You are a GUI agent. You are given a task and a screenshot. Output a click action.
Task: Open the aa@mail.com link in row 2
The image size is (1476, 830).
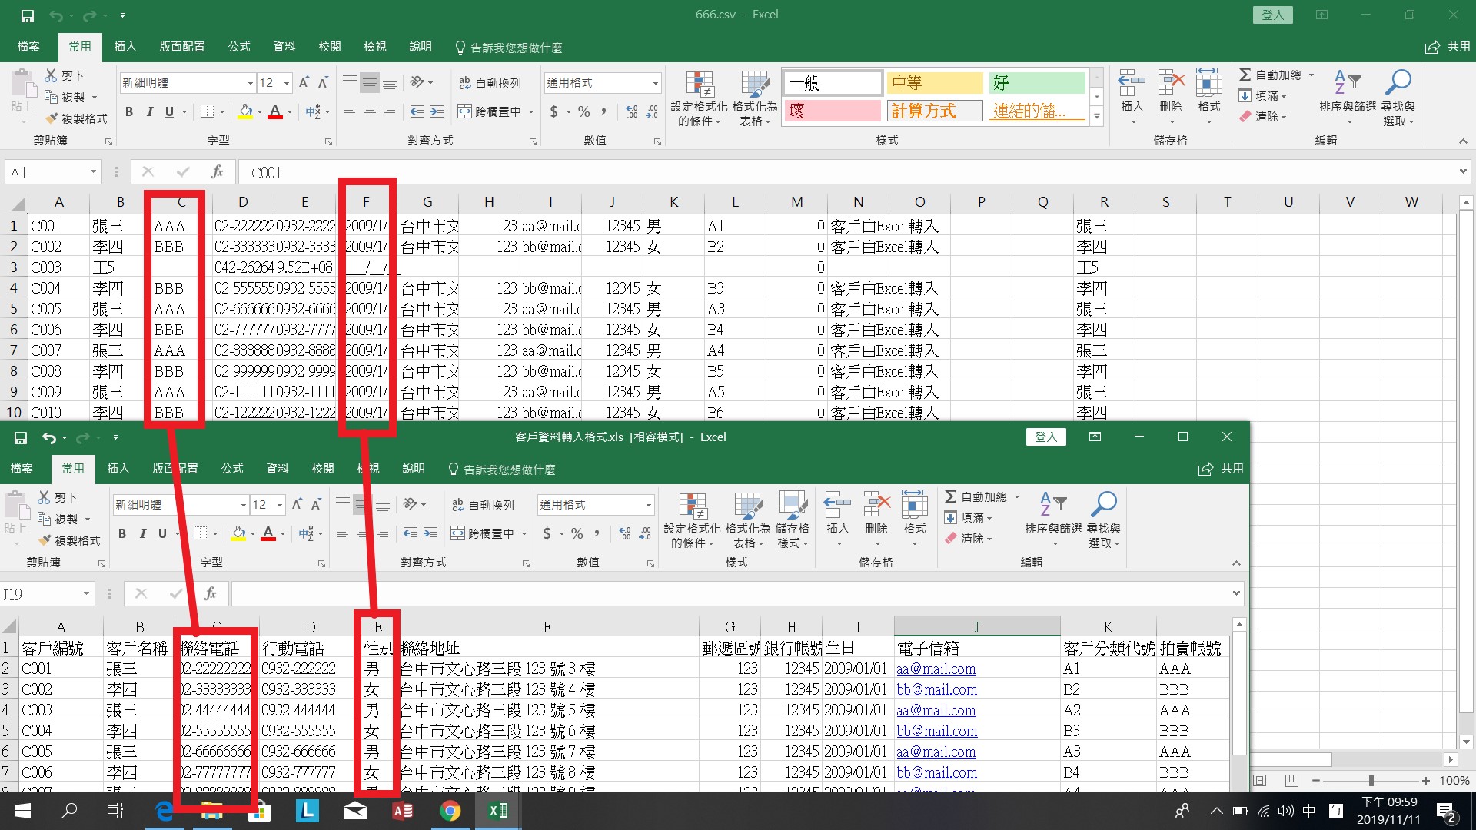(936, 669)
